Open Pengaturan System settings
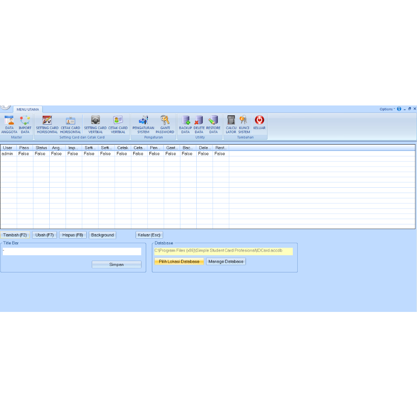The height and width of the screenshot is (417, 417). pos(143,124)
